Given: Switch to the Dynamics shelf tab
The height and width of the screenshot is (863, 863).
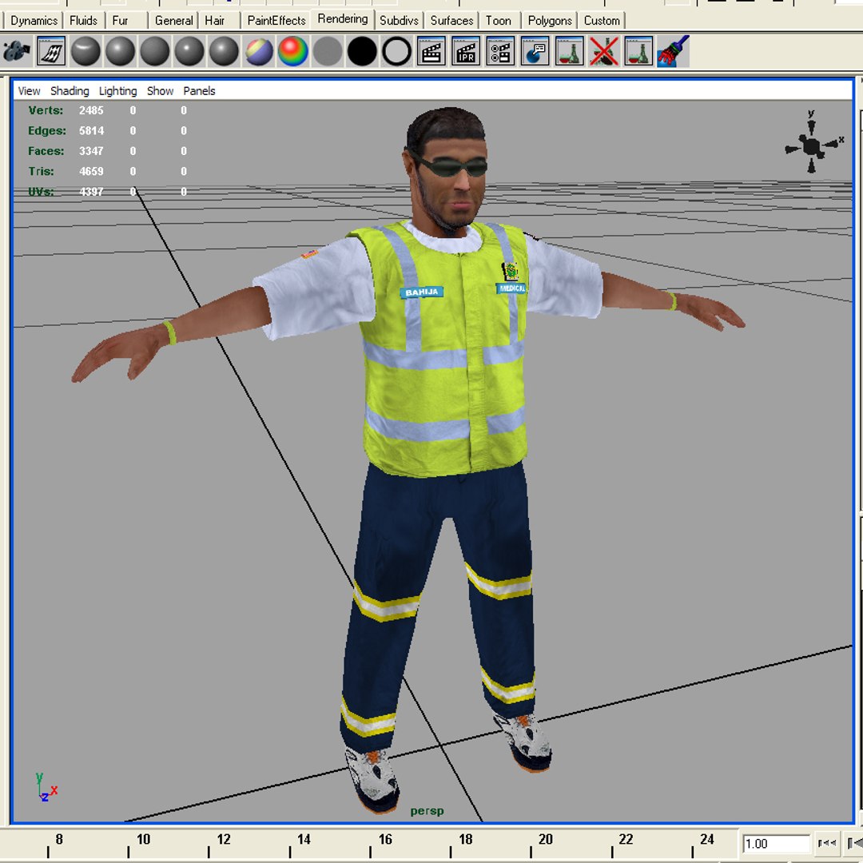Looking at the screenshot, I should coord(34,21).
